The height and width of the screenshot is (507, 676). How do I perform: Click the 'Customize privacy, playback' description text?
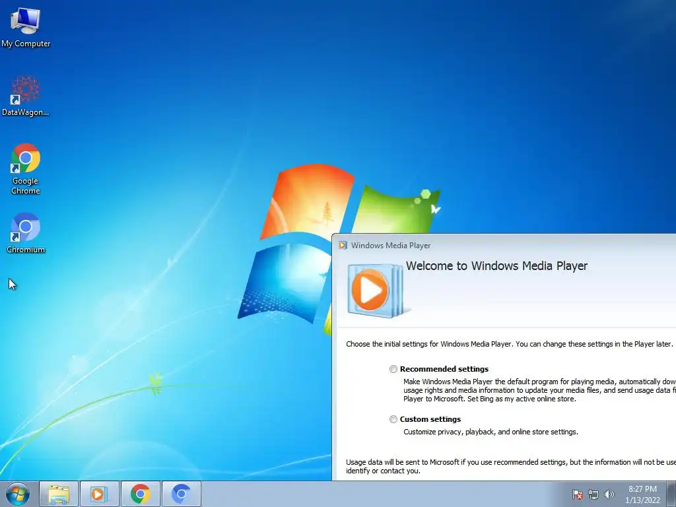[490, 432]
